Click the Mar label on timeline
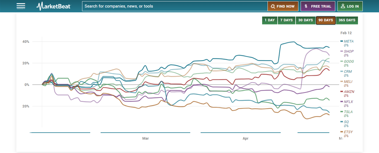This screenshot has width=379, height=153. click(x=145, y=139)
